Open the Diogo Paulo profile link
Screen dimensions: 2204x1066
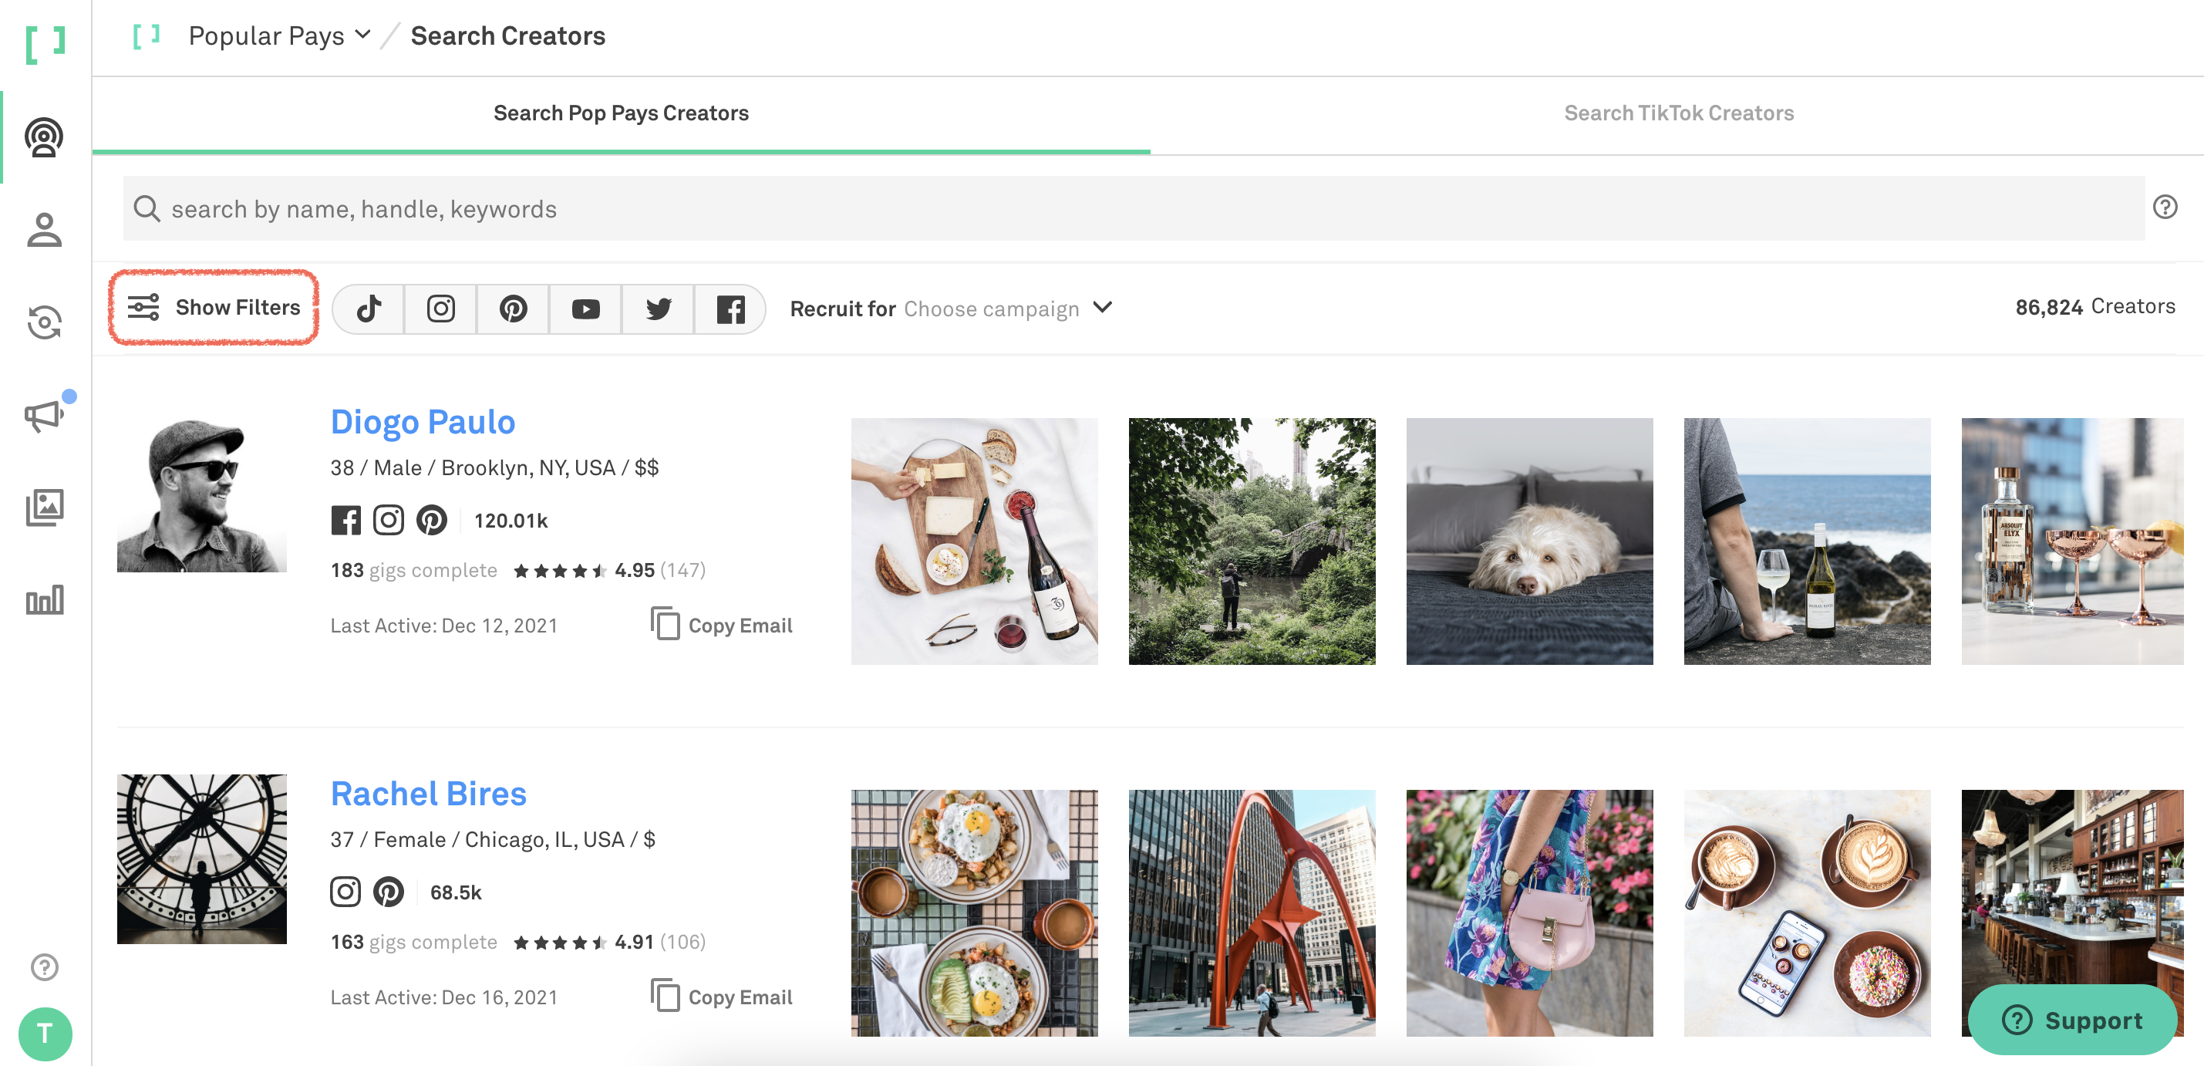pos(423,422)
